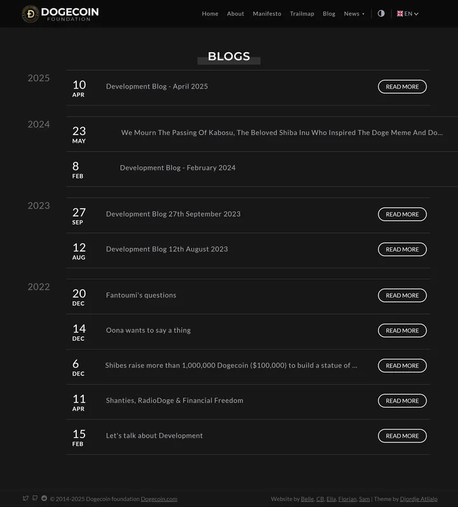Click Read More for Shanties, RadioDoge post

pos(402,401)
